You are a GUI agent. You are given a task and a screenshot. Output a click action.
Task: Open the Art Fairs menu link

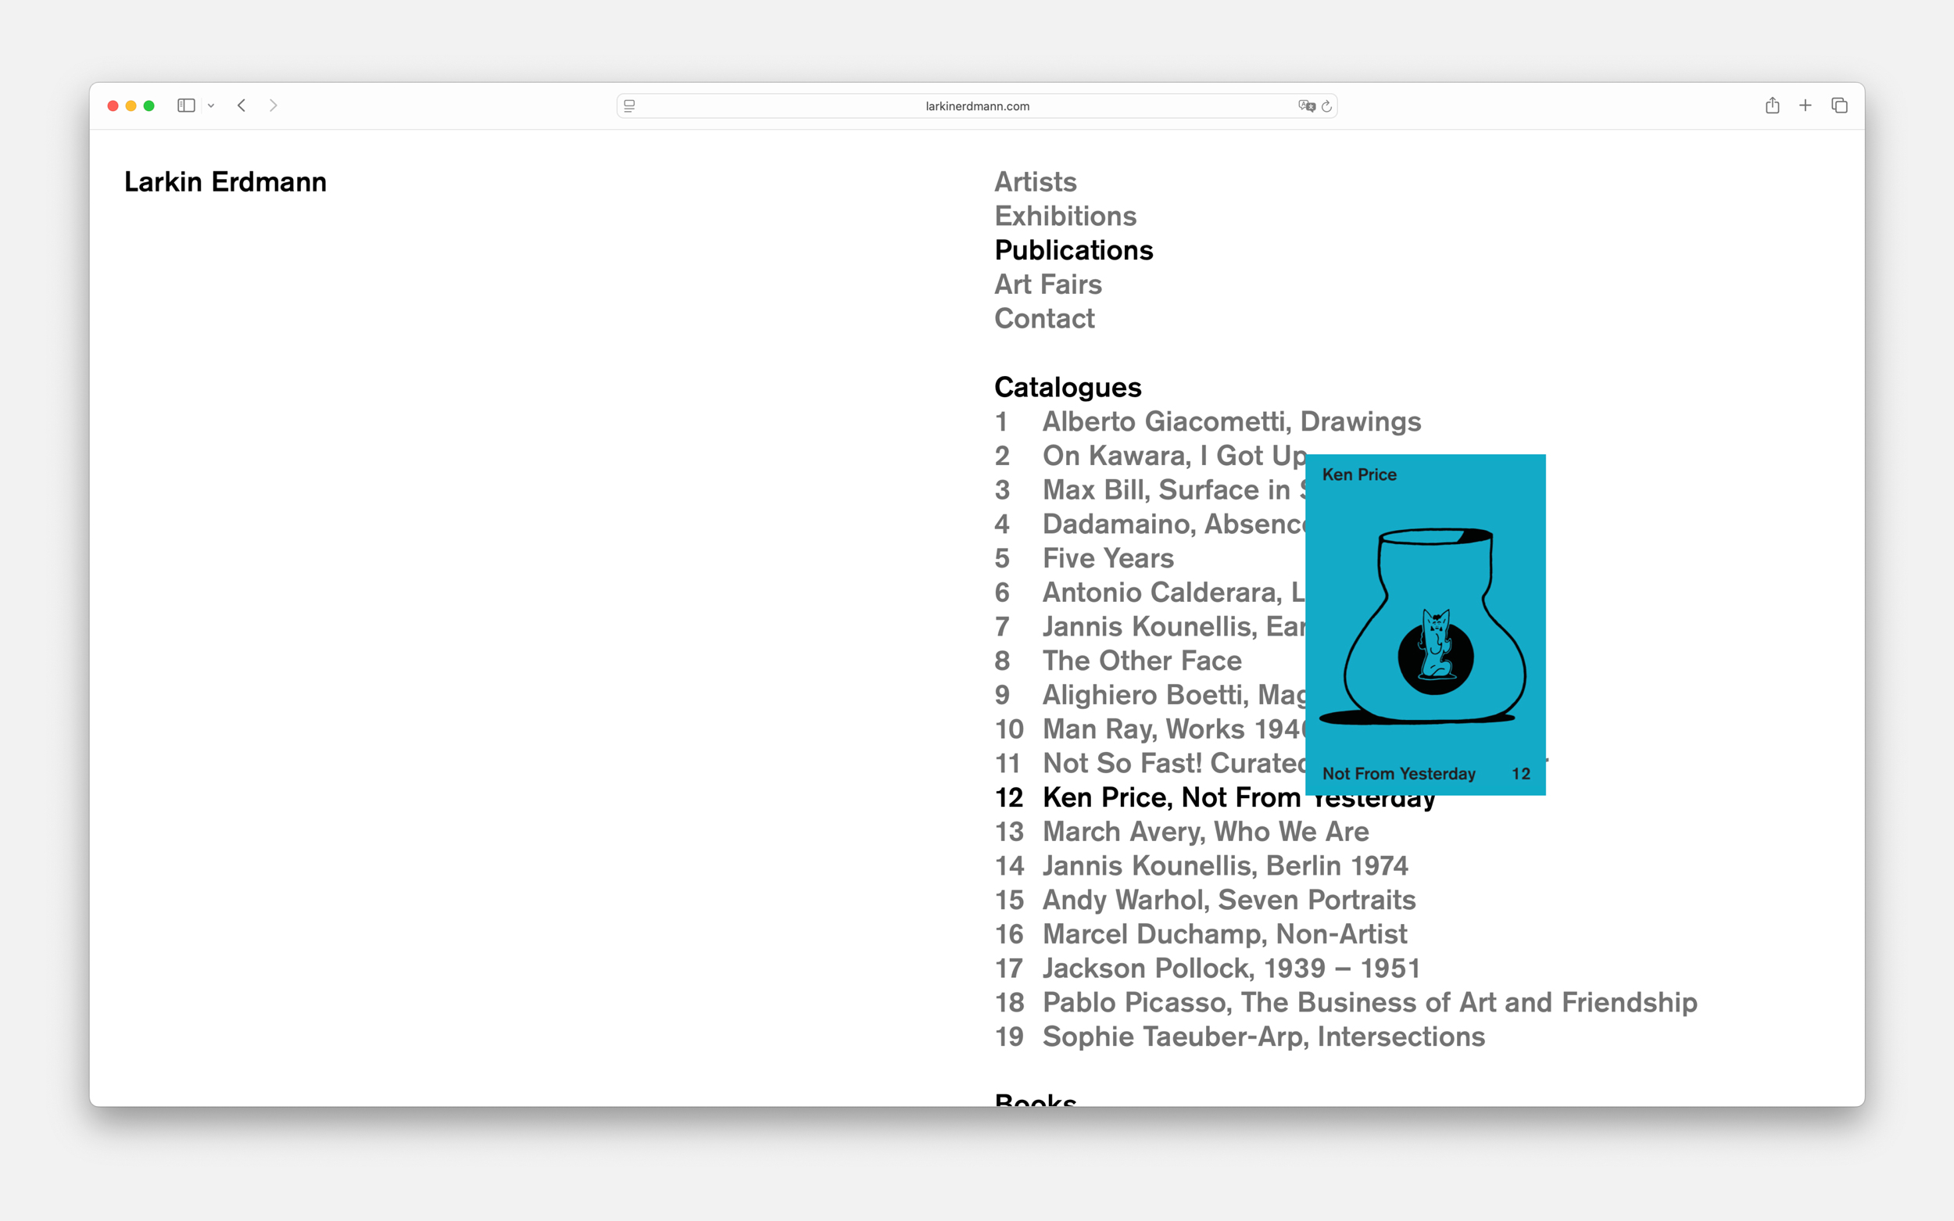coord(1047,285)
